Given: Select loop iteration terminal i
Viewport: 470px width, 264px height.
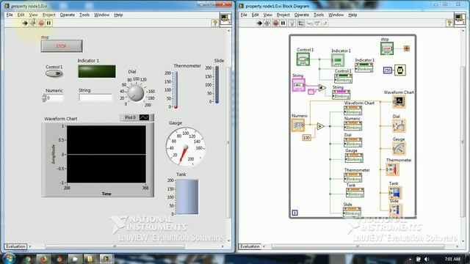Looking at the screenshot, I should (294, 213).
